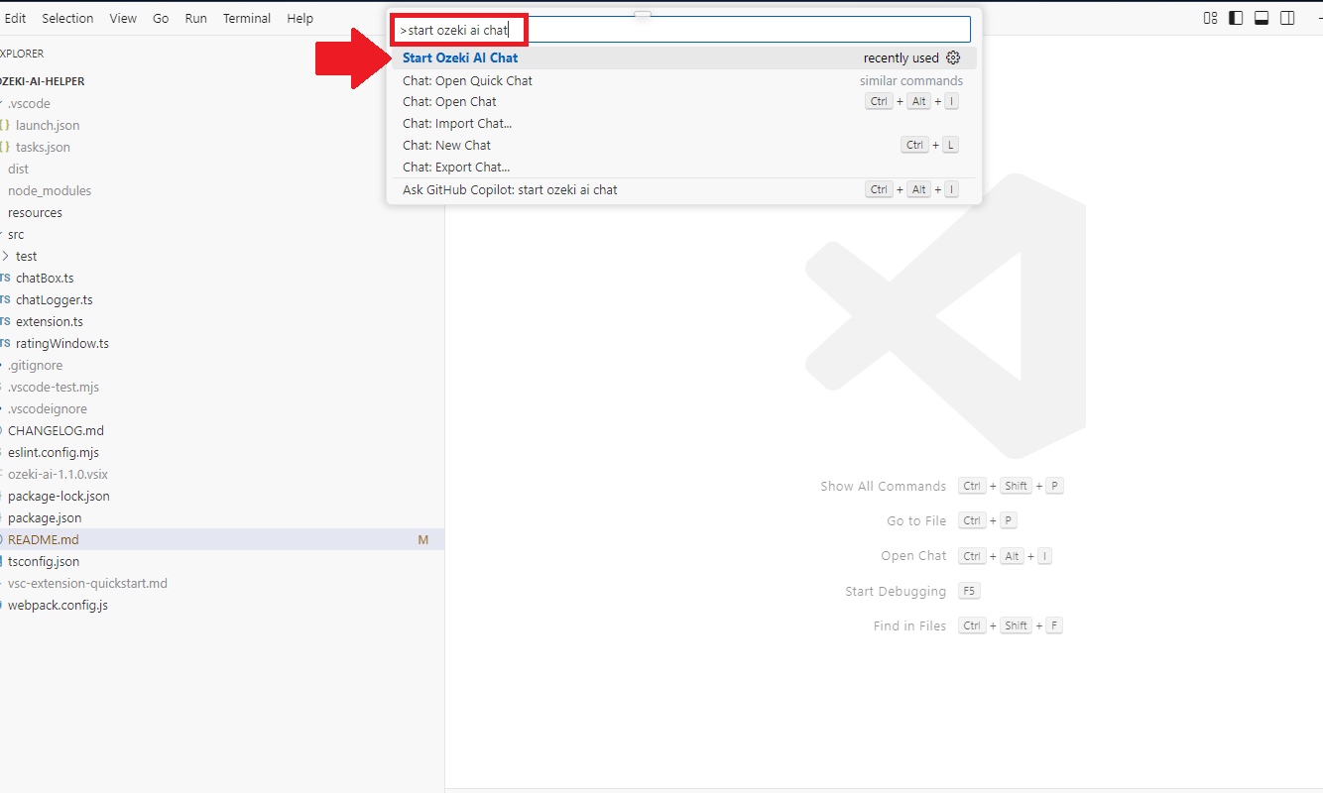Expand the test folder chevron
The width and height of the screenshot is (1323, 793).
[x=6, y=256]
